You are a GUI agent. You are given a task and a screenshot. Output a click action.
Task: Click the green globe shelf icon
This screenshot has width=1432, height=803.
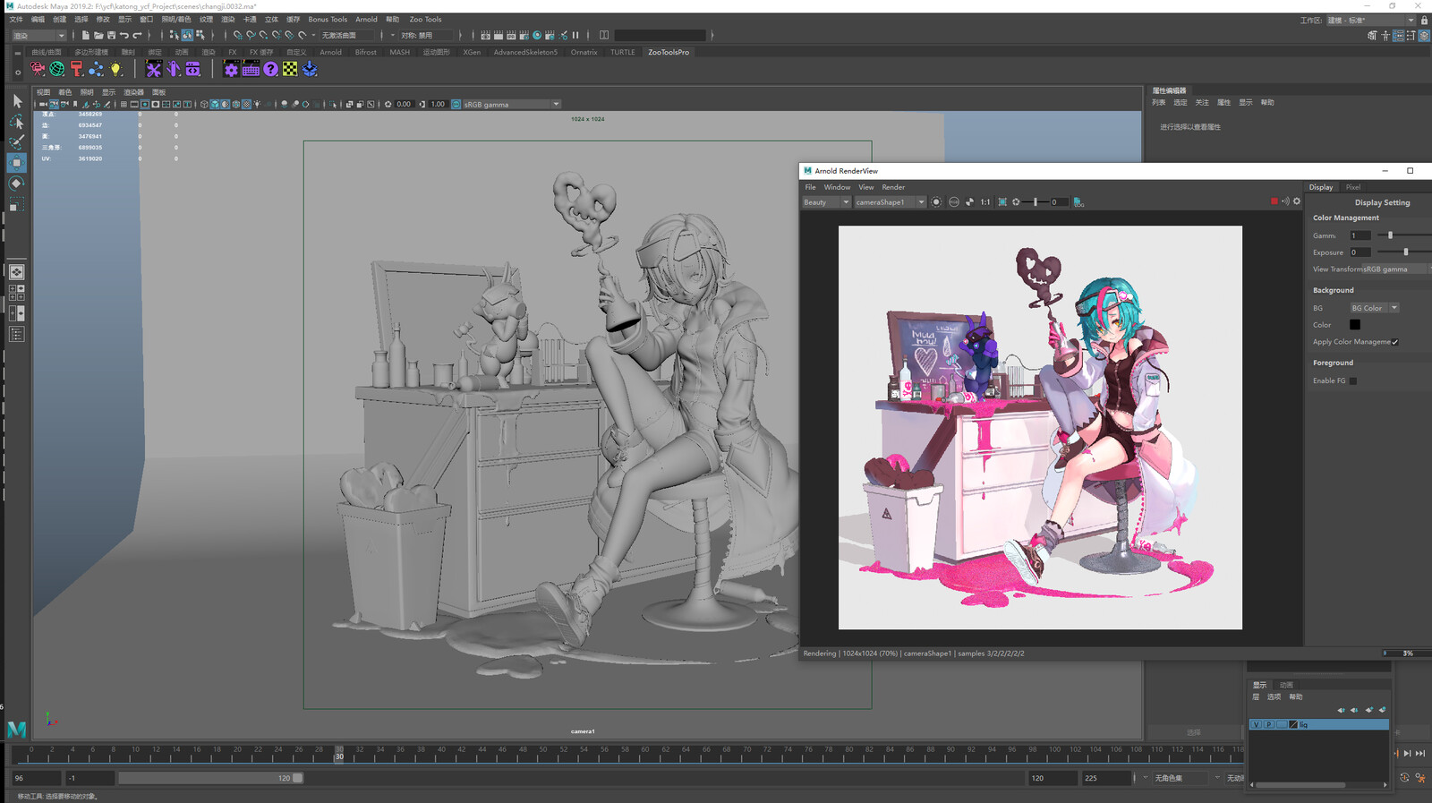(57, 69)
